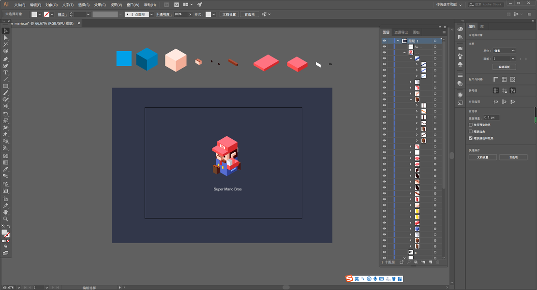Viewport: 537px width, 290px height.
Task: Switch to the 库 tab
Action: coord(482,26)
